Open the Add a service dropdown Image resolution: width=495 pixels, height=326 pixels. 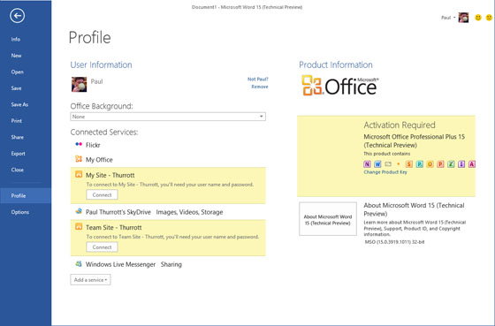coord(90,279)
